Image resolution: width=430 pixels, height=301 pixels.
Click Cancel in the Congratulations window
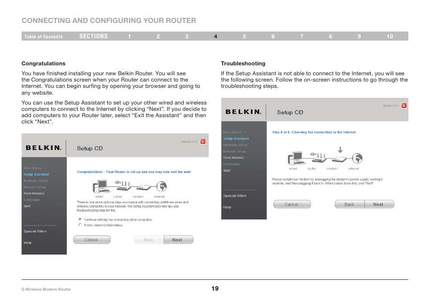tap(92, 240)
